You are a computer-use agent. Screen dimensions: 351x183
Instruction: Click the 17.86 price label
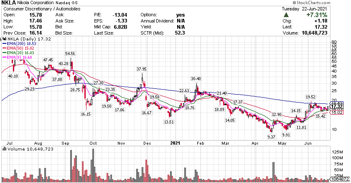[120, 110]
